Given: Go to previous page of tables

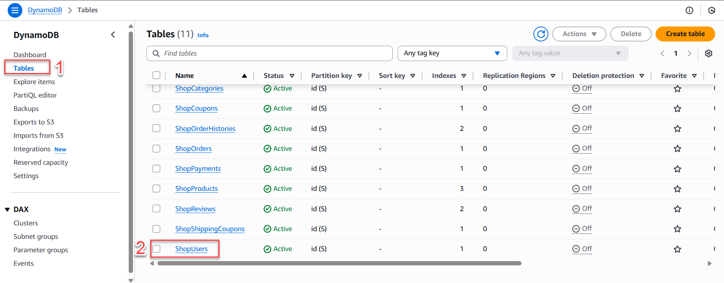Looking at the screenshot, I should [663, 53].
